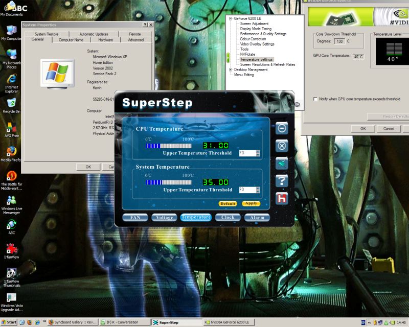Image resolution: width=409 pixels, height=327 pixels.
Task: Collapse the GeForce 6200 LE tree node
Action: [x=231, y=18]
